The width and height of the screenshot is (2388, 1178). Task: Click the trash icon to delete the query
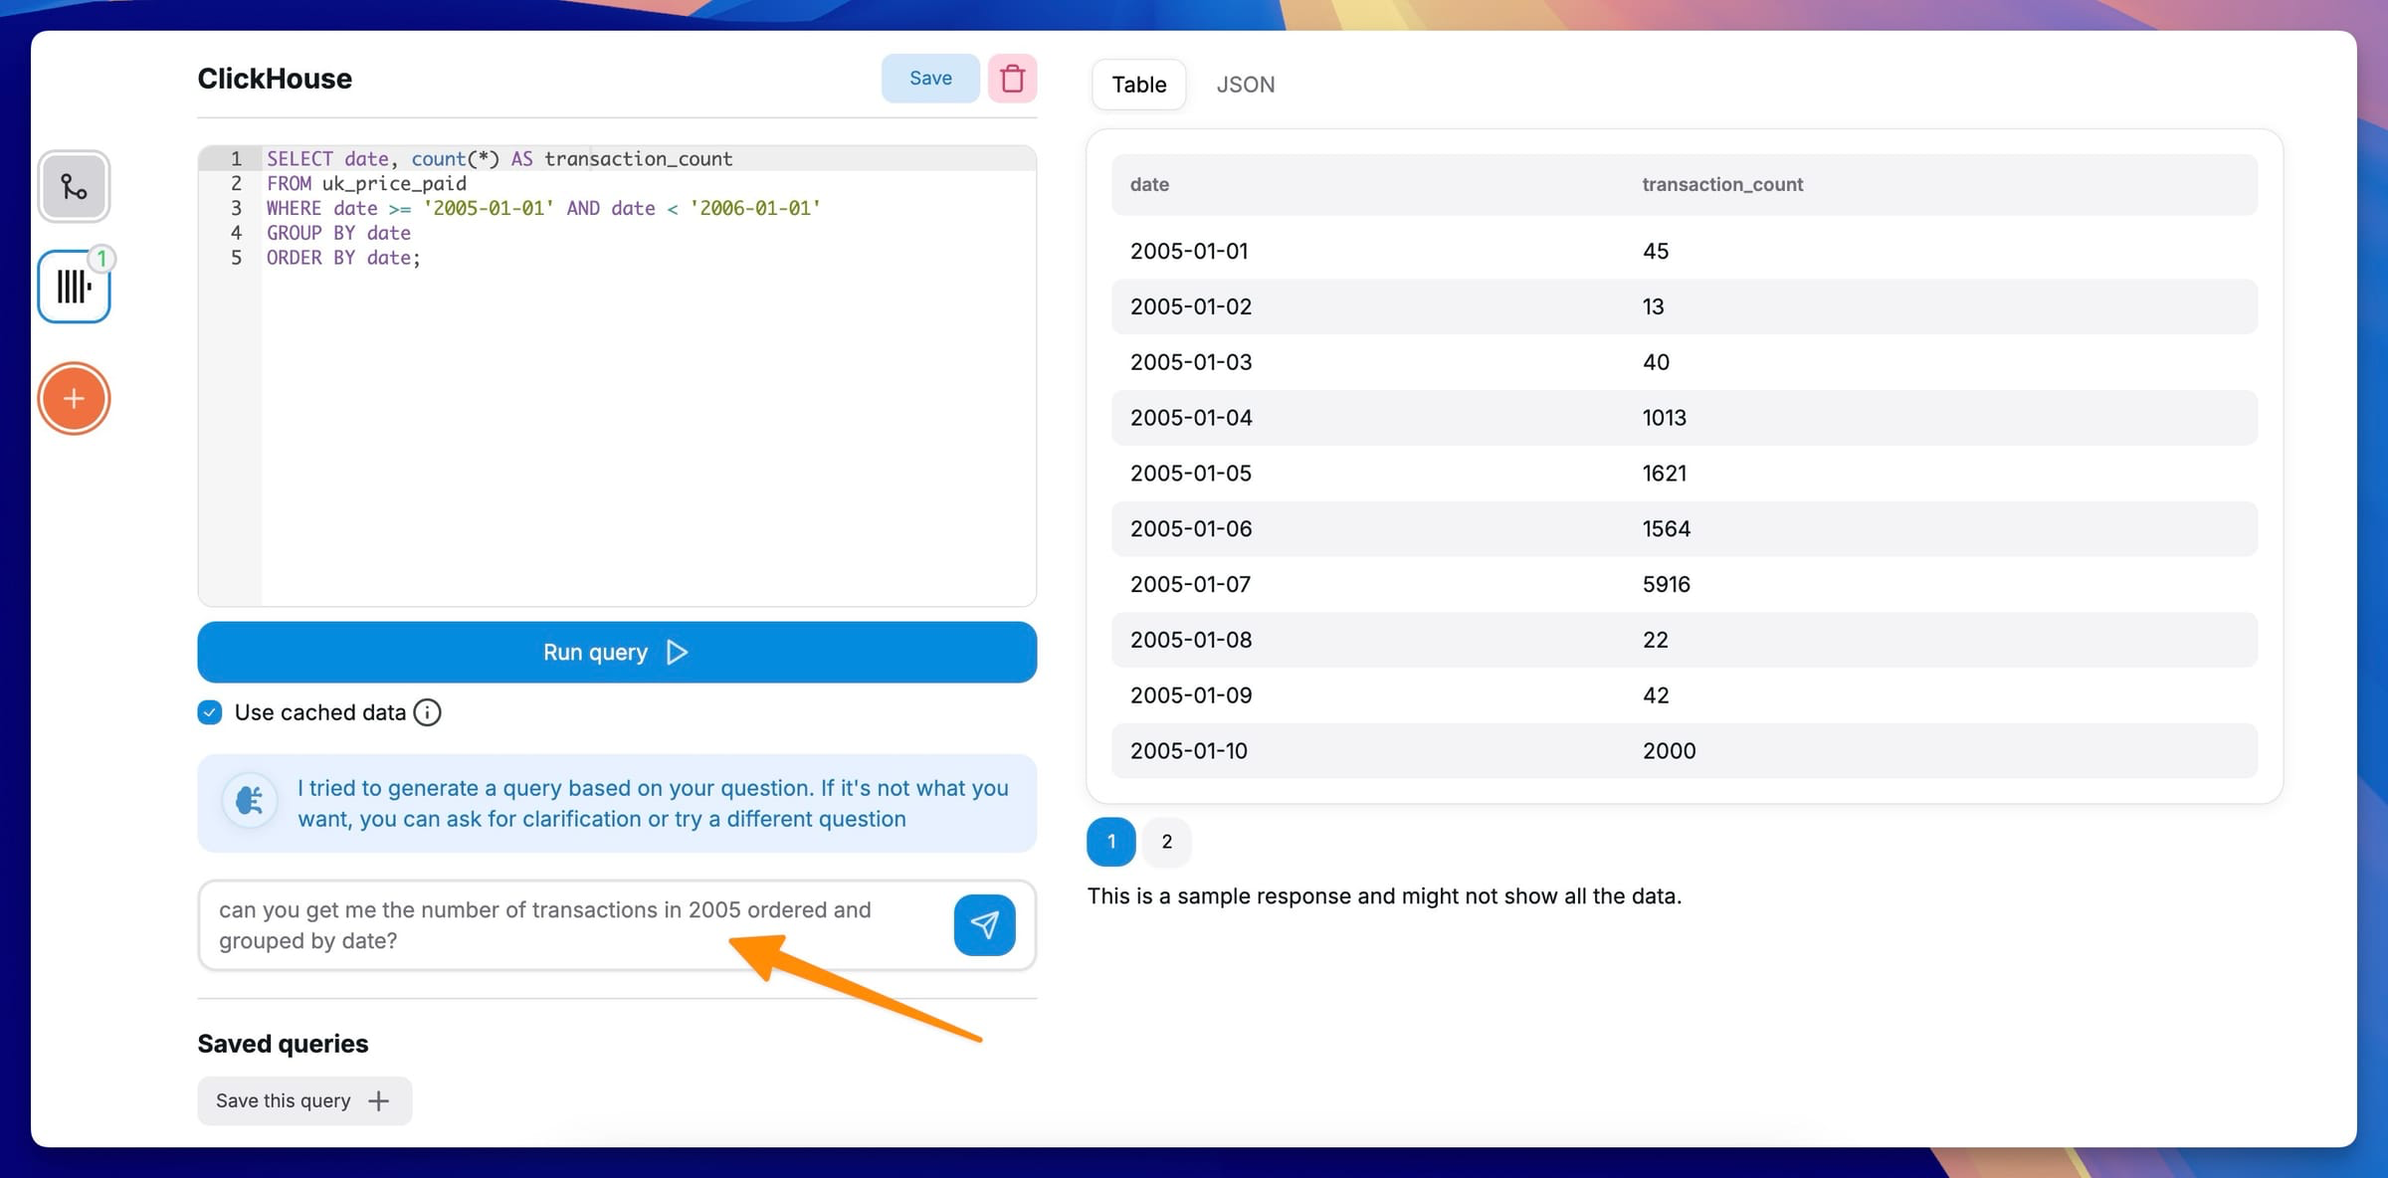[x=1011, y=78]
